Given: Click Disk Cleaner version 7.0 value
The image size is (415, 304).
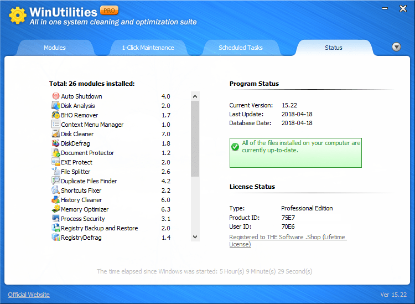Looking at the screenshot, I should pos(165,134).
